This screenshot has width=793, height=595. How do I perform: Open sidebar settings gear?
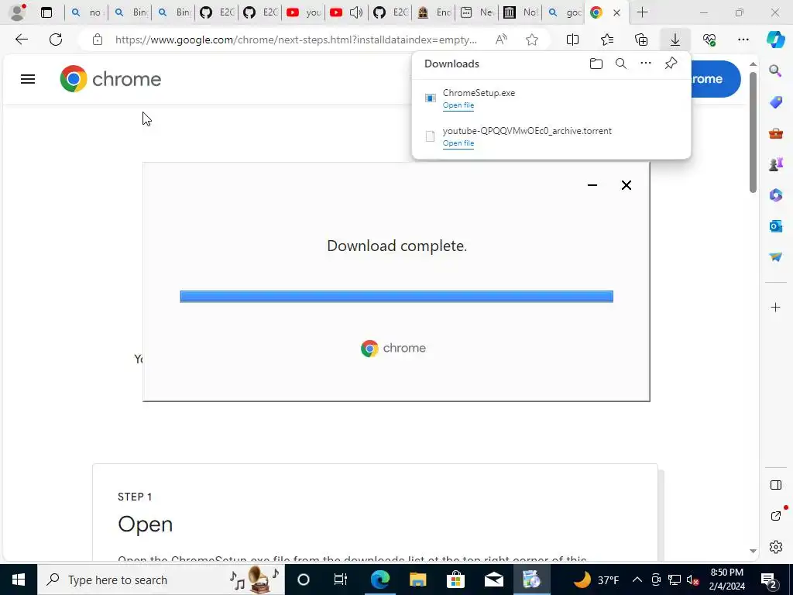(775, 547)
